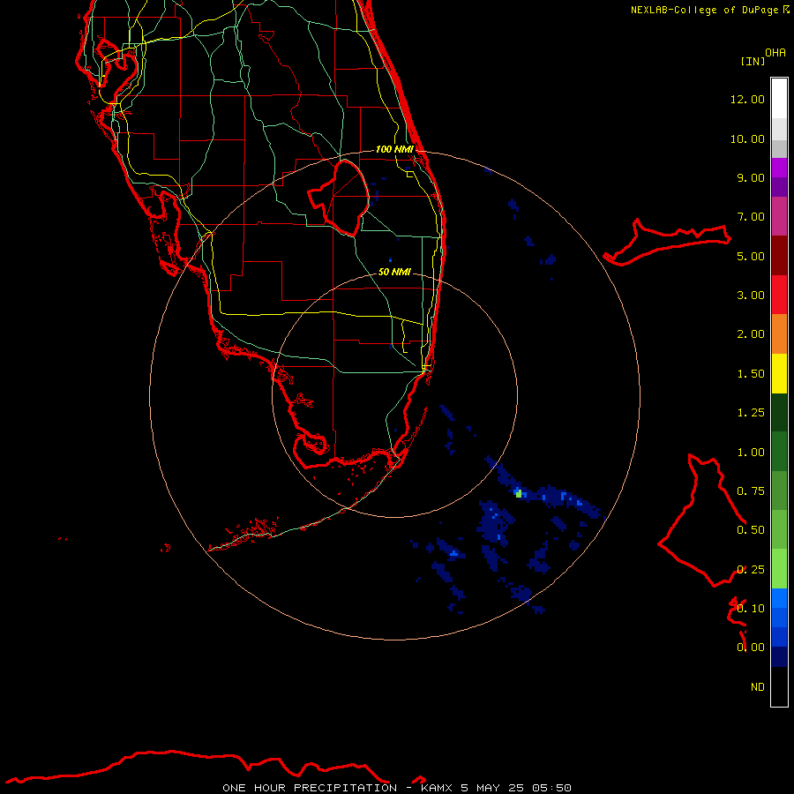Click the lime green swatch near 0.25
The width and height of the screenshot is (794, 794).
click(779, 569)
